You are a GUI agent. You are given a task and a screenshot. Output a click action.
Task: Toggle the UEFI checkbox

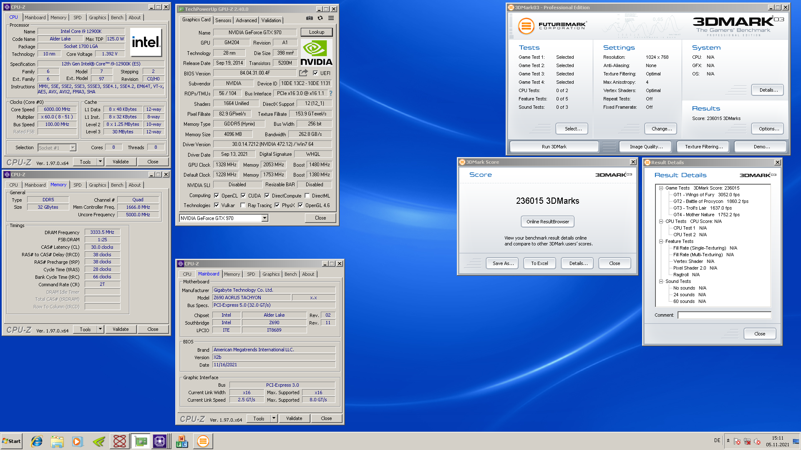point(315,73)
